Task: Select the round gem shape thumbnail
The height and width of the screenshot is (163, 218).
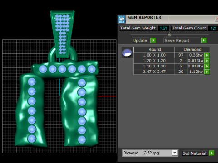Action: pos(127,53)
